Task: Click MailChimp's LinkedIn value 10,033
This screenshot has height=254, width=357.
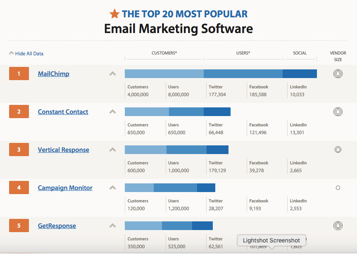Action: pos(297,95)
